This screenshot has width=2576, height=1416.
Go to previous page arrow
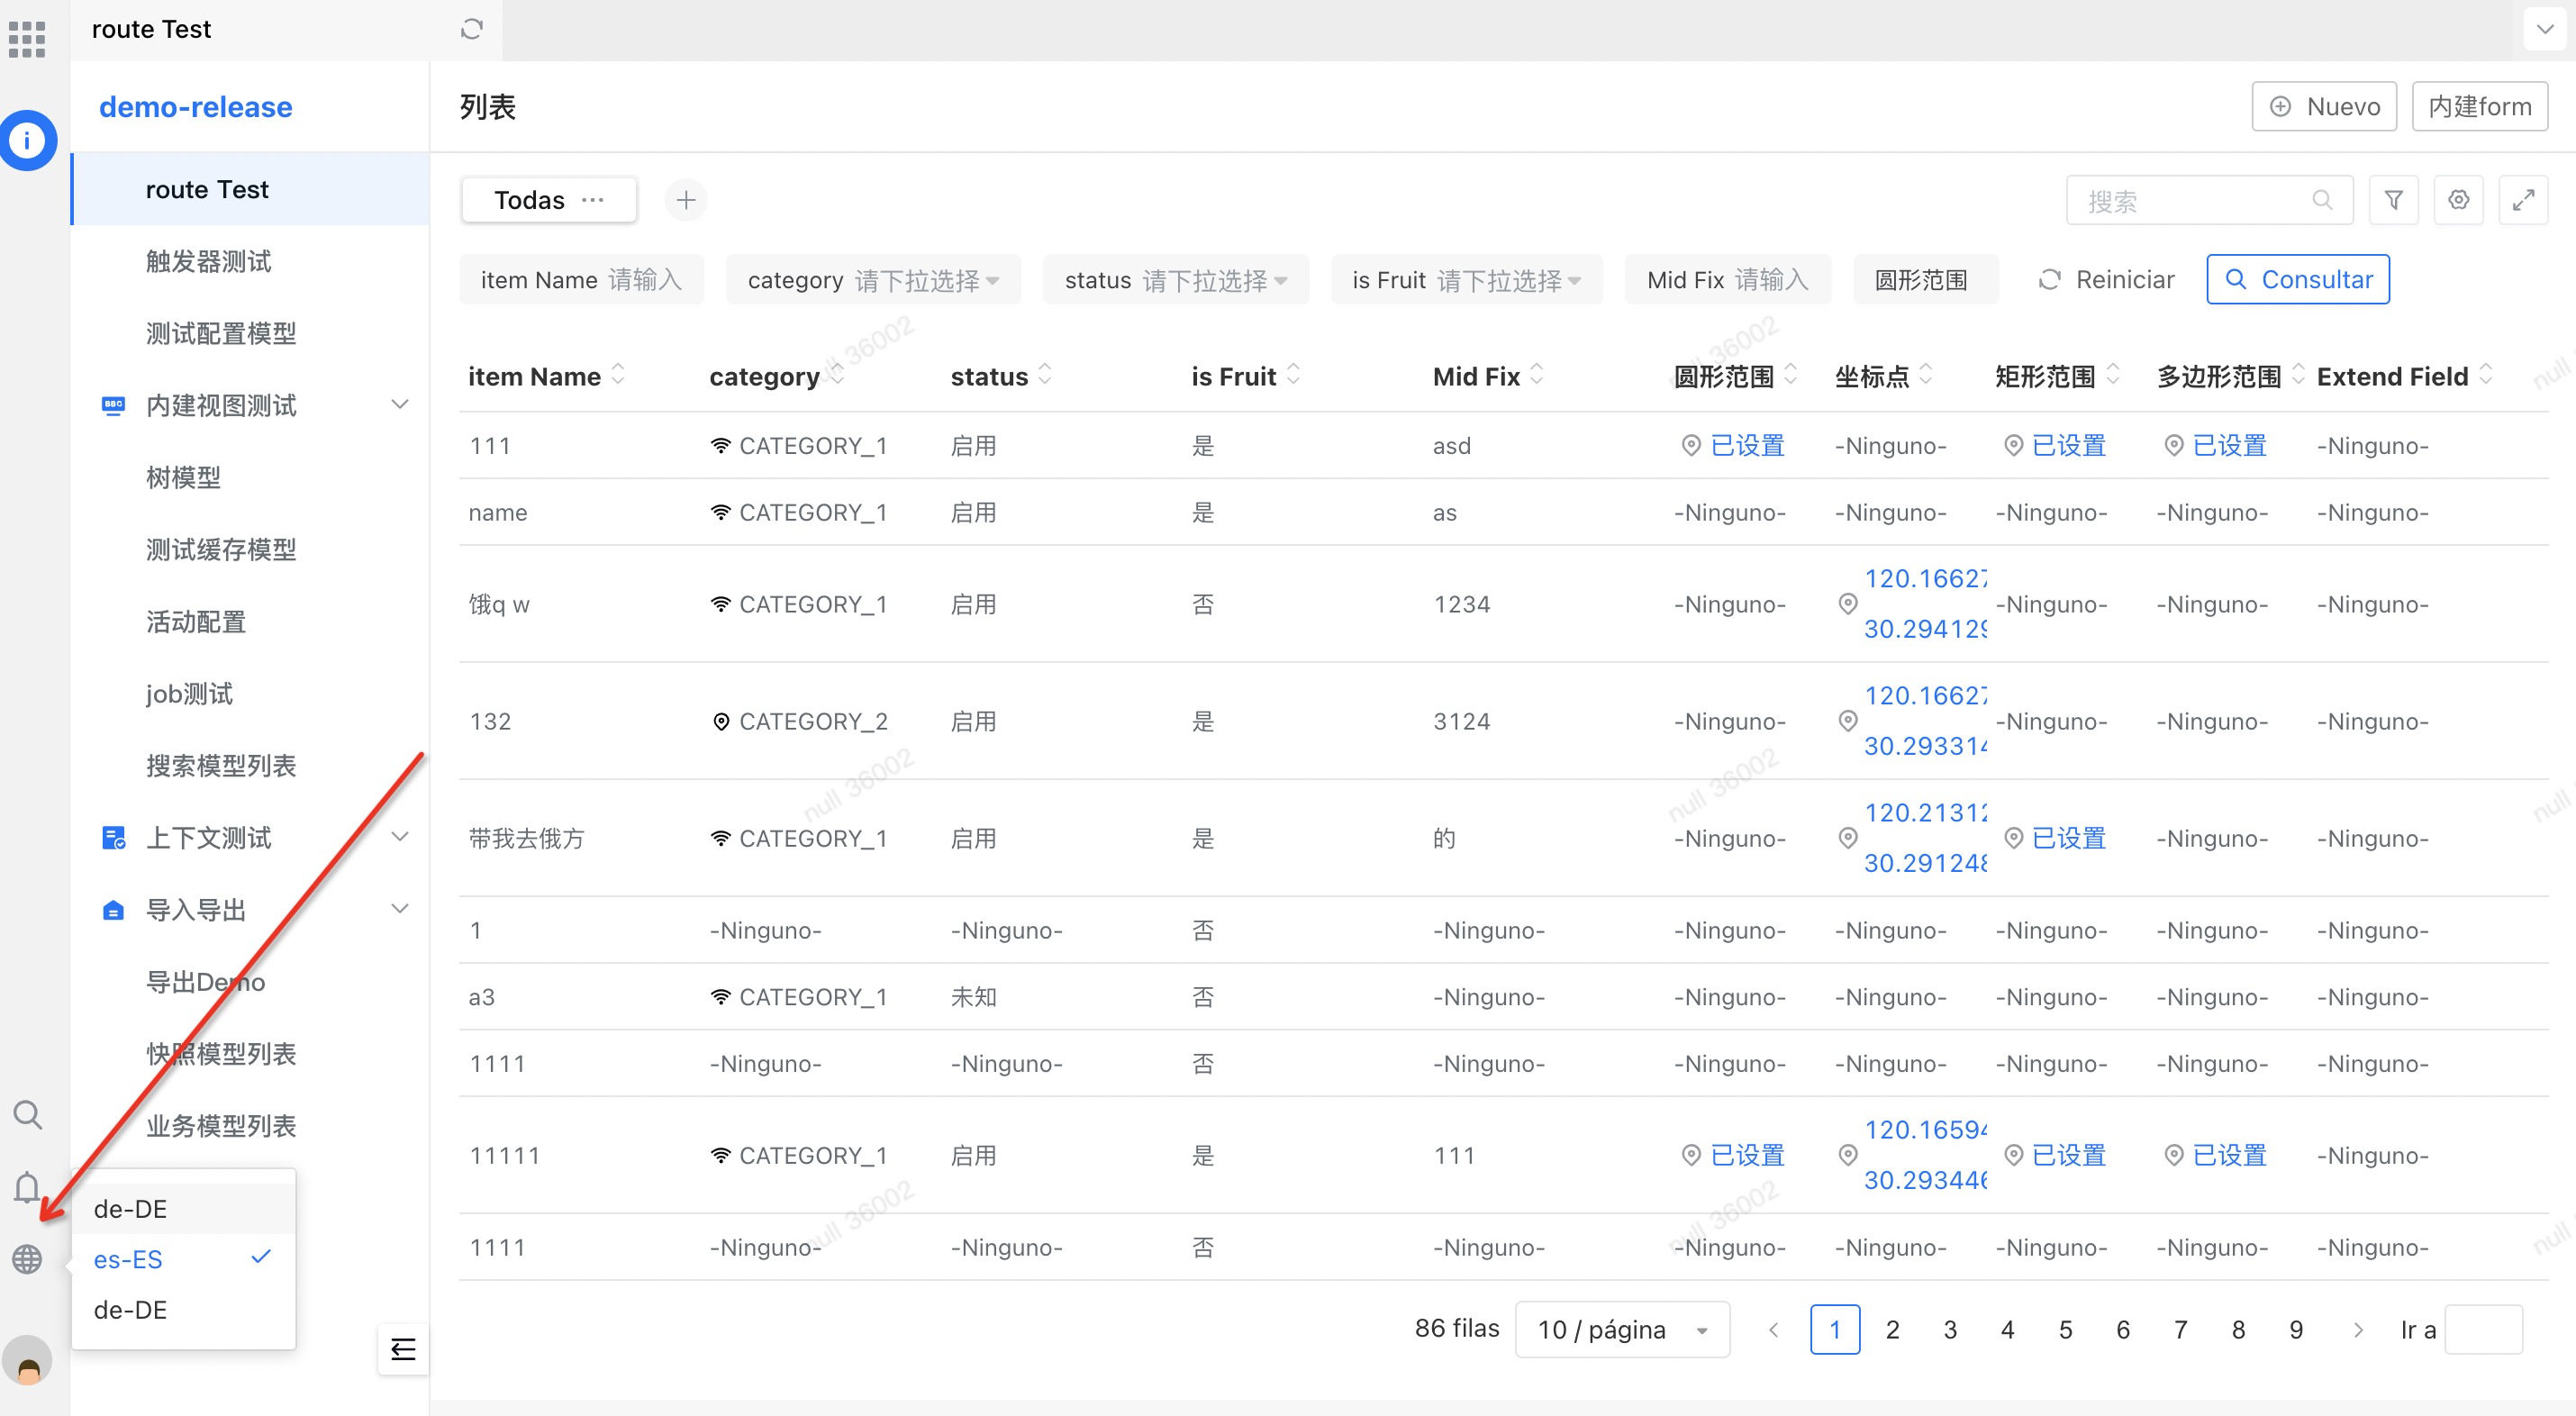point(1774,1329)
